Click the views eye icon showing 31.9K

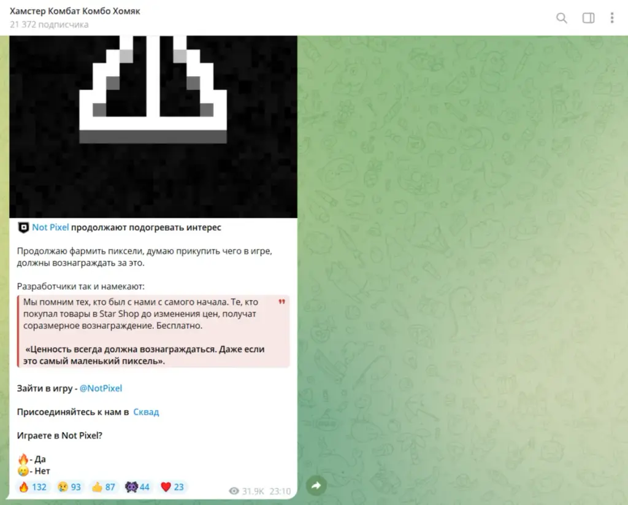pos(234,491)
